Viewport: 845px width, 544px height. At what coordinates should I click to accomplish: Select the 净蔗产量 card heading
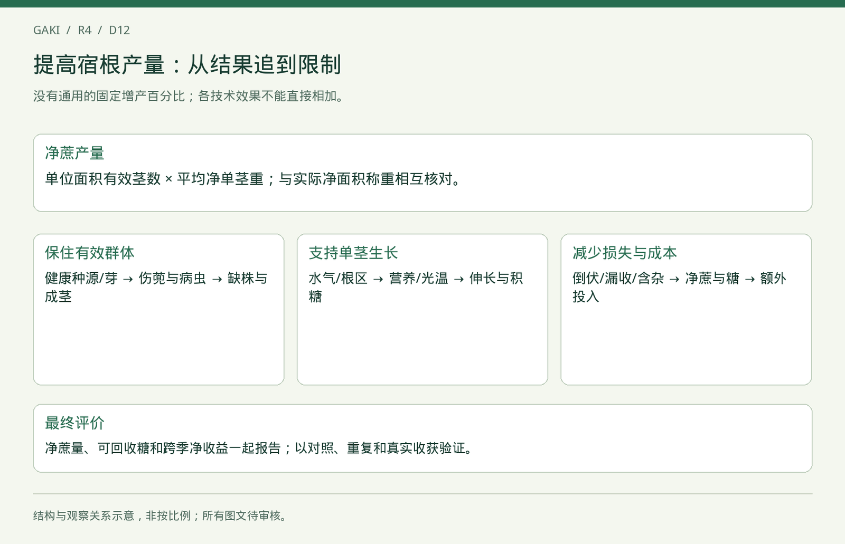(74, 153)
